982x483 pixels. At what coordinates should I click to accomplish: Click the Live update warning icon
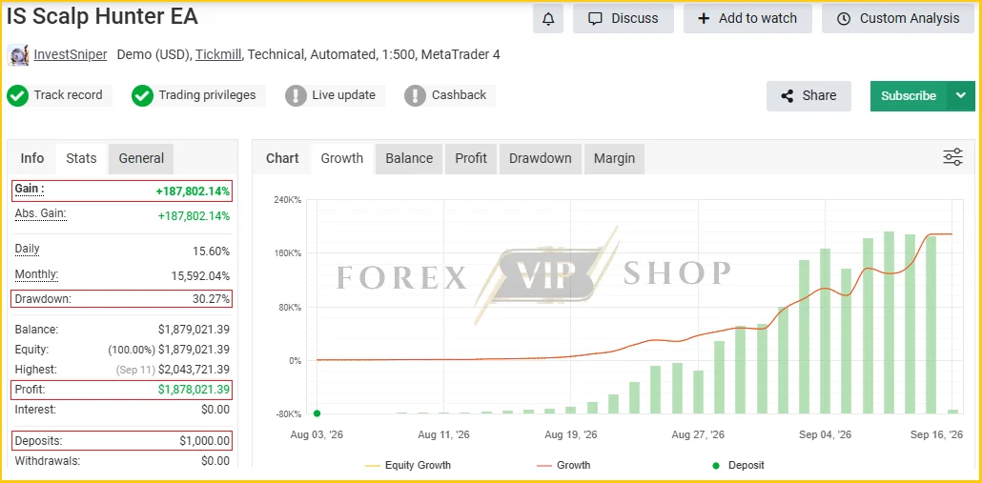pos(296,95)
